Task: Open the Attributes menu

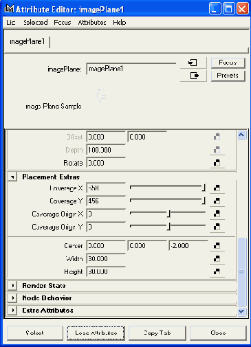Action: click(x=92, y=23)
